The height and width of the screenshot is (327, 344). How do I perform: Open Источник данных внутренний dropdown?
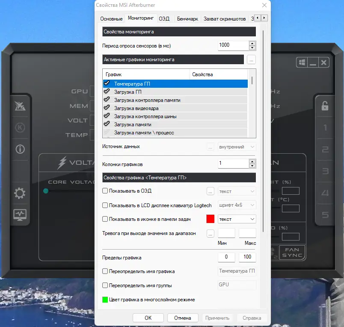click(x=237, y=147)
